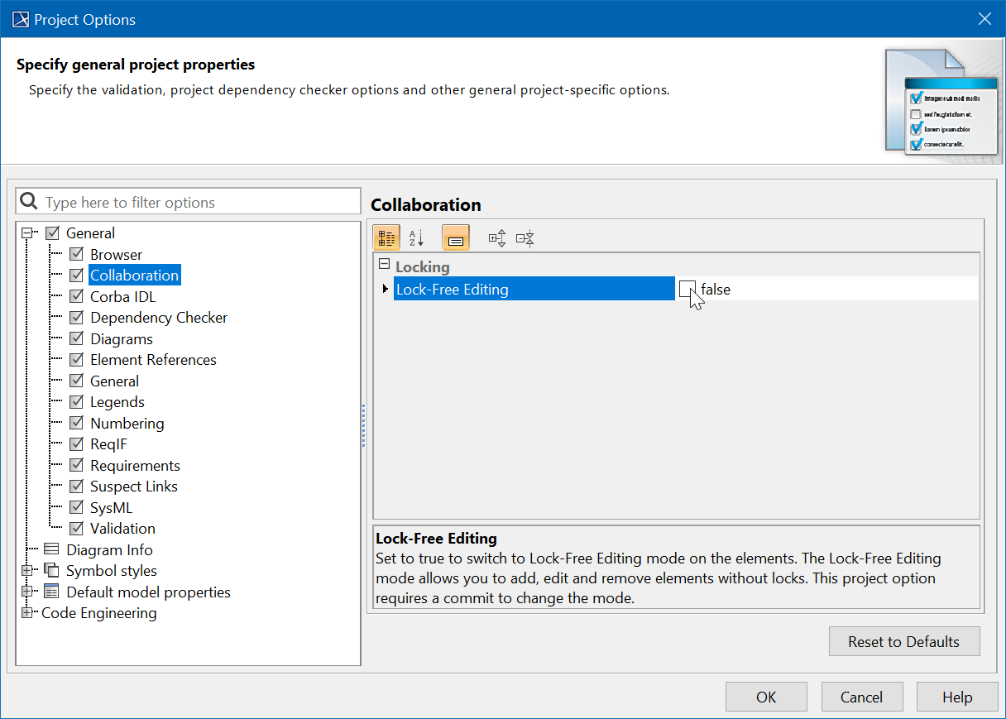1006x719 pixels.
Task: Select Dependency Checker in the options tree
Action: pos(158,318)
